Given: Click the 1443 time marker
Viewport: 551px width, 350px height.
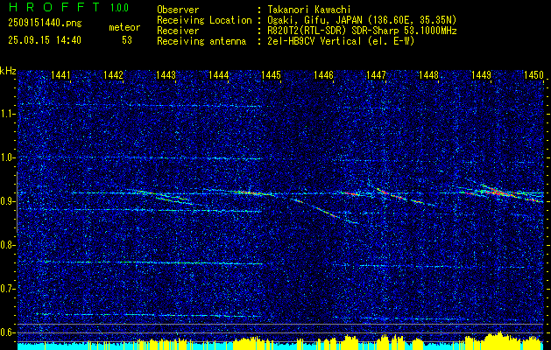Looking at the screenshot, I should pyautogui.click(x=166, y=75).
